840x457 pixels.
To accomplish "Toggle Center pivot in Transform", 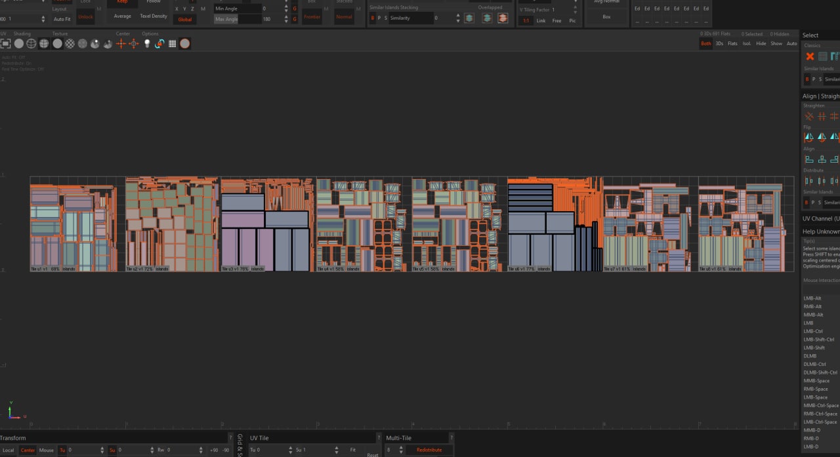I will pos(28,450).
